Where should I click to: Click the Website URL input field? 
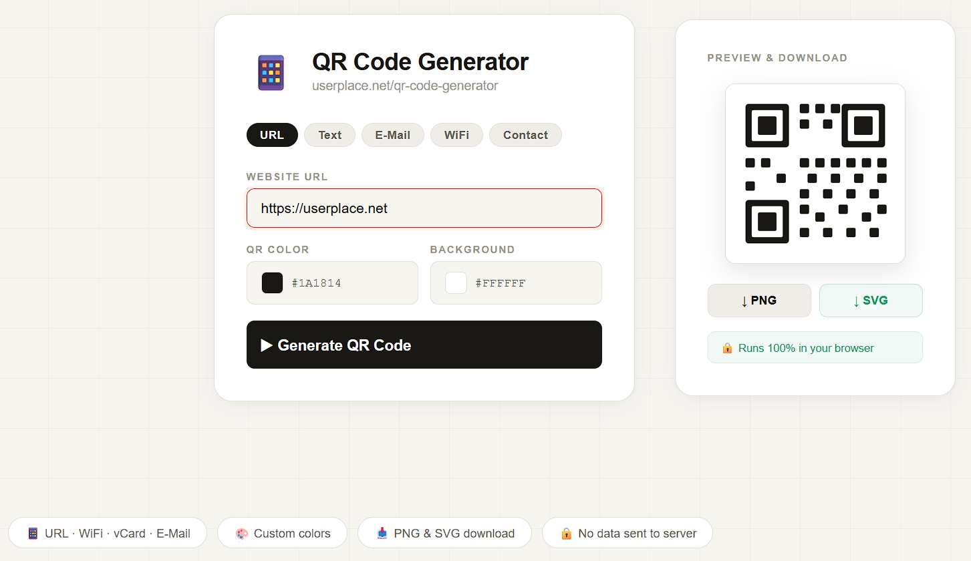coord(424,208)
